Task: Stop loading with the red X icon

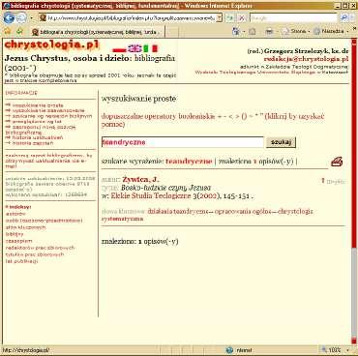Action: click(x=242, y=17)
